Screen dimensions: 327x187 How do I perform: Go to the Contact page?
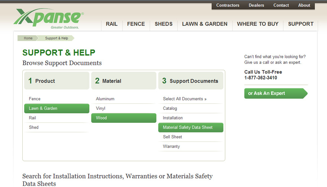[281, 5]
